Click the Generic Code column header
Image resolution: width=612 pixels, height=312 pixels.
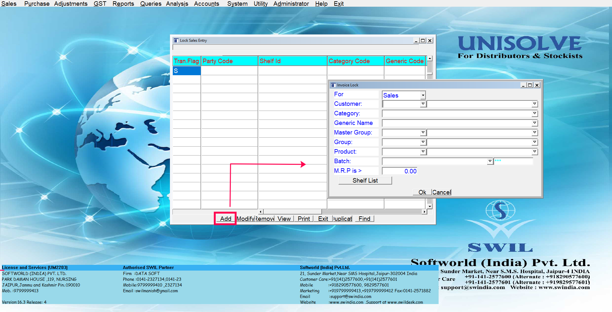405,61
